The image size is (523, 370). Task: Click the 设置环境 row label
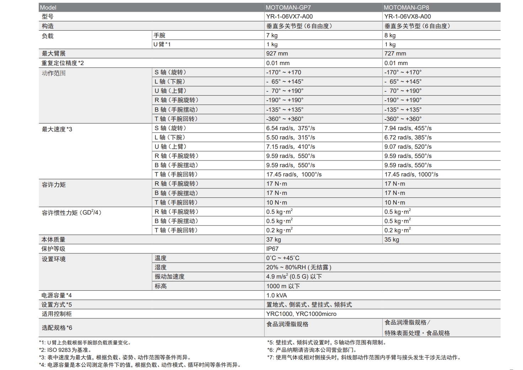click(x=54, y=259)
